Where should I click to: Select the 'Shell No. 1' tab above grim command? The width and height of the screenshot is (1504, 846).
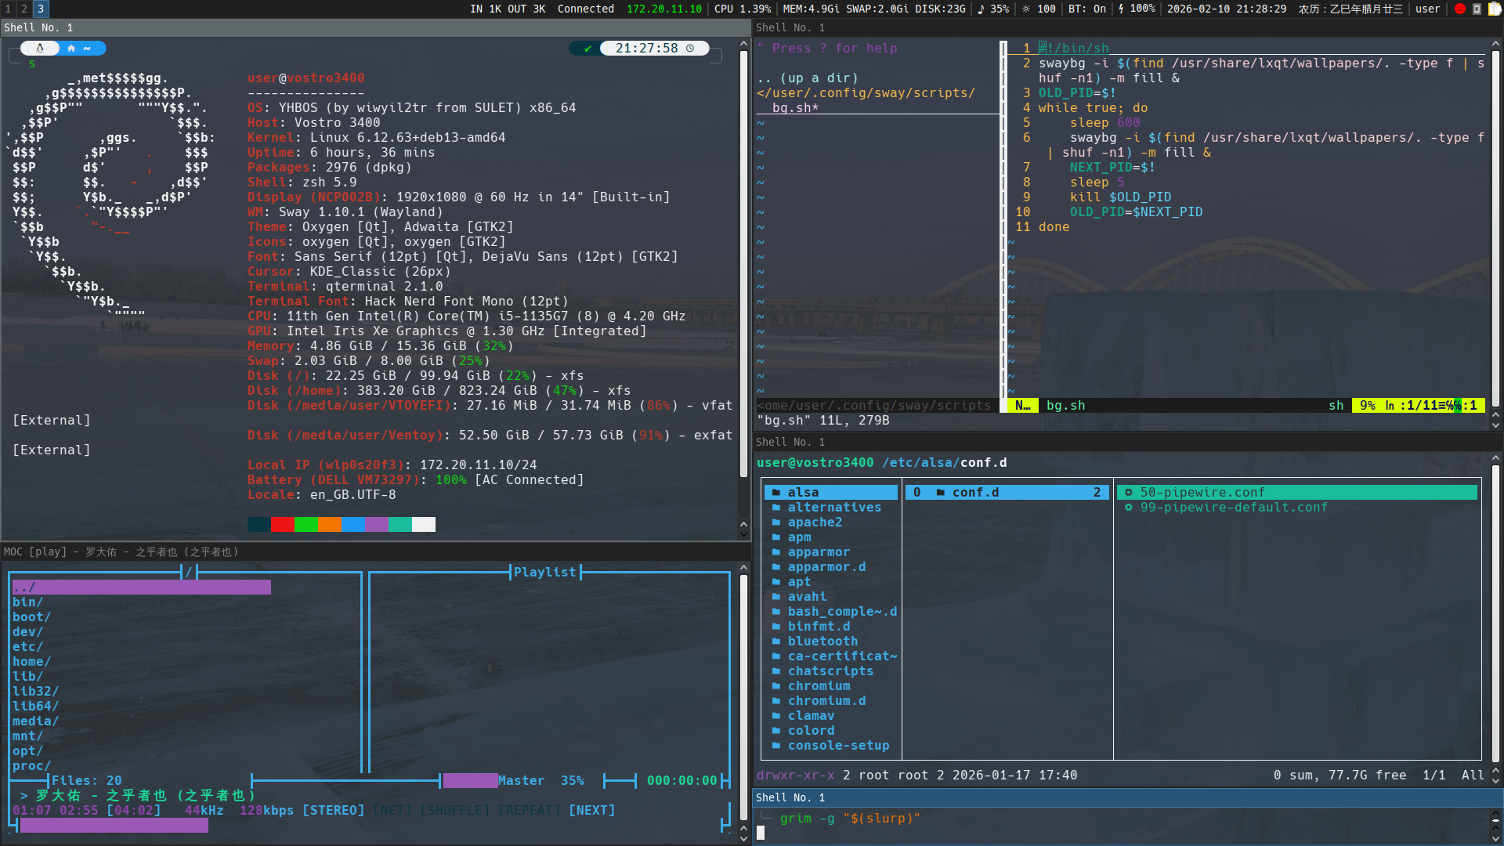click(x=790, y=797)
